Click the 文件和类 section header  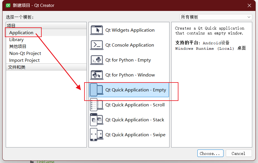coord(46,67)
